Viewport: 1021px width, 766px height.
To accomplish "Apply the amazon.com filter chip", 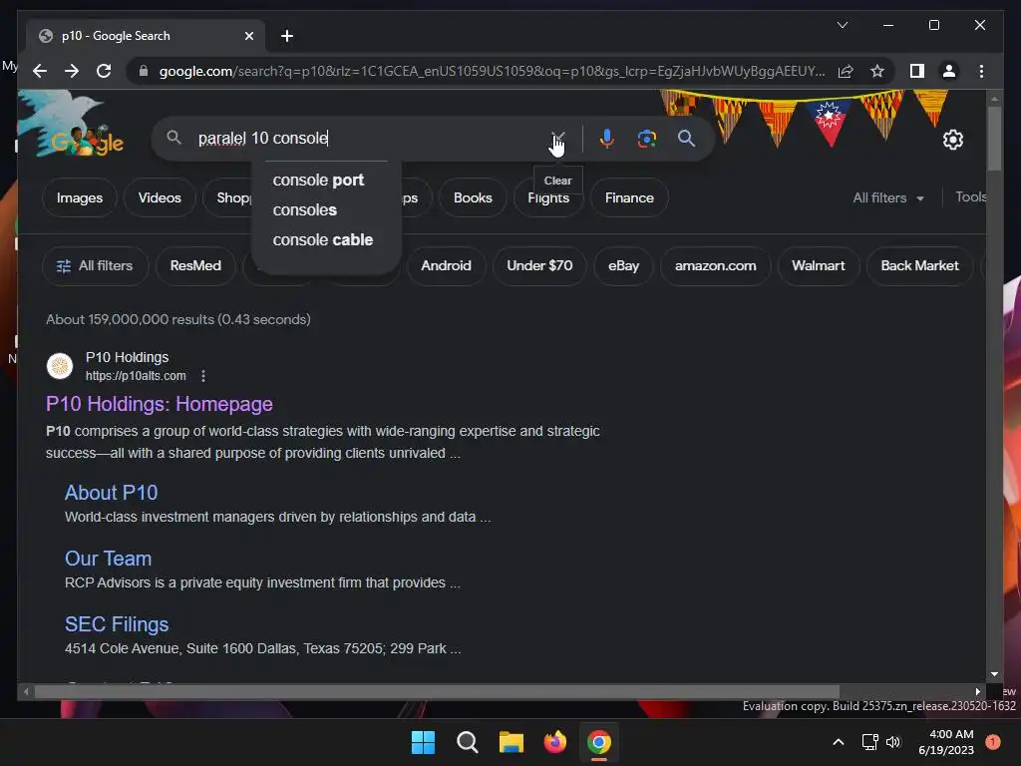I will (x=715, y=265).
